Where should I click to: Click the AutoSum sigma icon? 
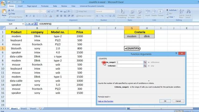(167, 10)
